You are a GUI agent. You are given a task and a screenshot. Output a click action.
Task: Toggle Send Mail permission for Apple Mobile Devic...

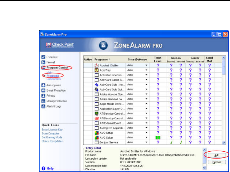pyautogui.click(x=209, y=104)
